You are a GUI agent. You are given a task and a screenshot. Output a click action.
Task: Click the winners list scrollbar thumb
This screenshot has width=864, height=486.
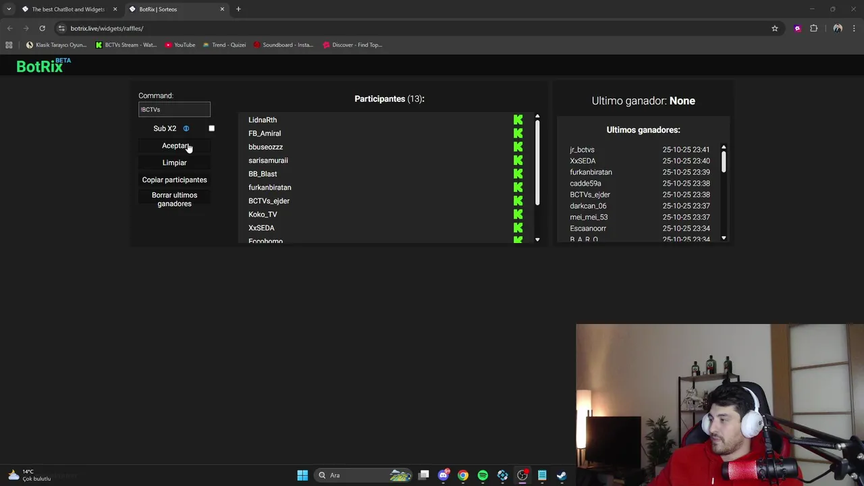pyautogui.click(x=724, y=161)
